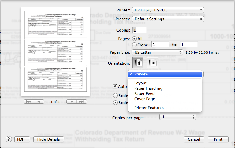Toggle the Auto checkbox
Screen dimensions: 235x148
tap(116, 86)
